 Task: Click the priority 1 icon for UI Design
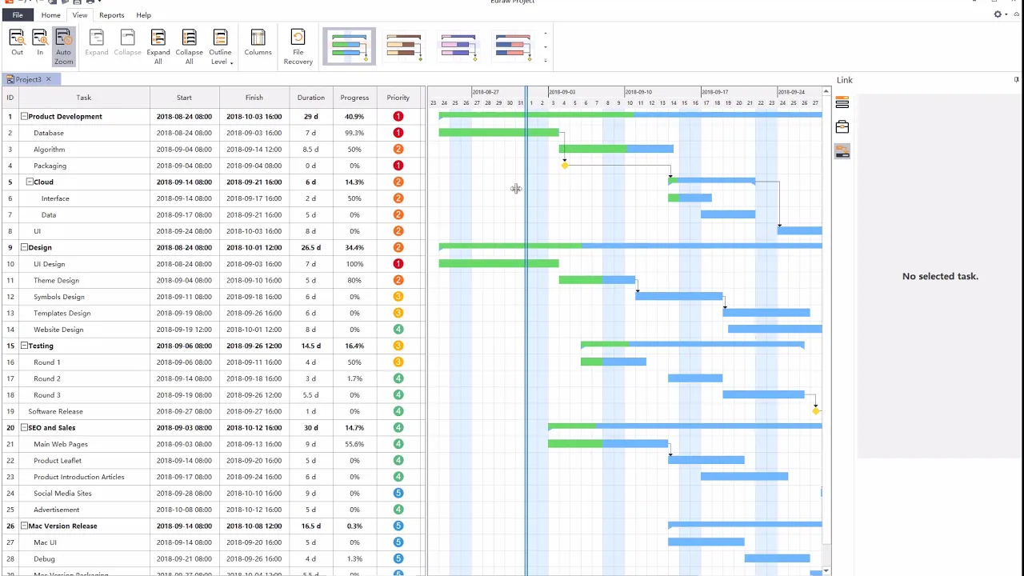(x=398, y=264)
